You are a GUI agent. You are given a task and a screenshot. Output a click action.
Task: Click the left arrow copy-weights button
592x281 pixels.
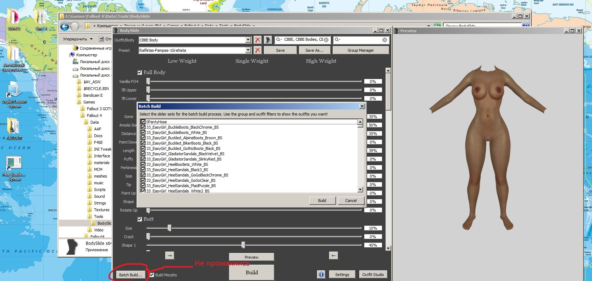tap(333, 255)
